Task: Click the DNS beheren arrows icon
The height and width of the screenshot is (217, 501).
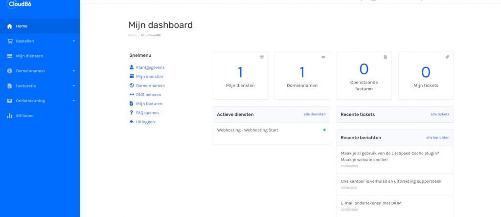Action: pyautogui.click(x=132, y=94)
